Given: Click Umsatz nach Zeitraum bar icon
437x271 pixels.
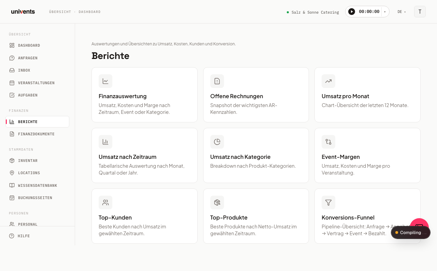Looking at the screenshot, I should [x=105, y=142].
